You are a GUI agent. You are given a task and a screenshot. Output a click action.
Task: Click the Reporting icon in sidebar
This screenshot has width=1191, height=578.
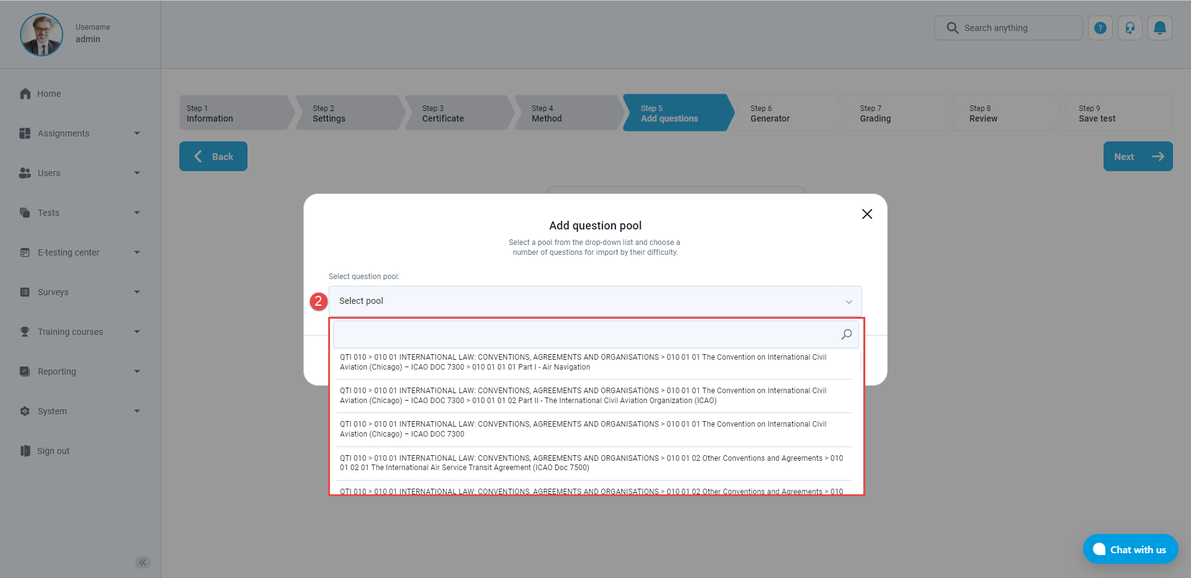pyautogui.click(x=25, y=371)
